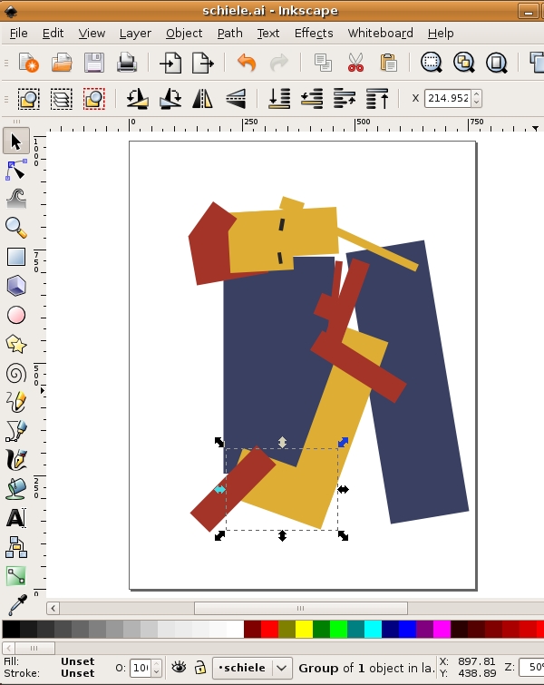Rotate selection 90 degrees counter-clockwise
The width and height of the screenshot is (544, 685).
click(138, 98)
